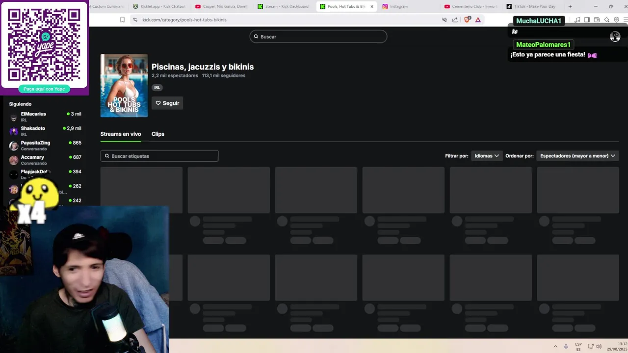The height and width of the screenshot is (353, 628).
Task: Open the Brave wallet toolbar icon
Action: tap(597, 20)
